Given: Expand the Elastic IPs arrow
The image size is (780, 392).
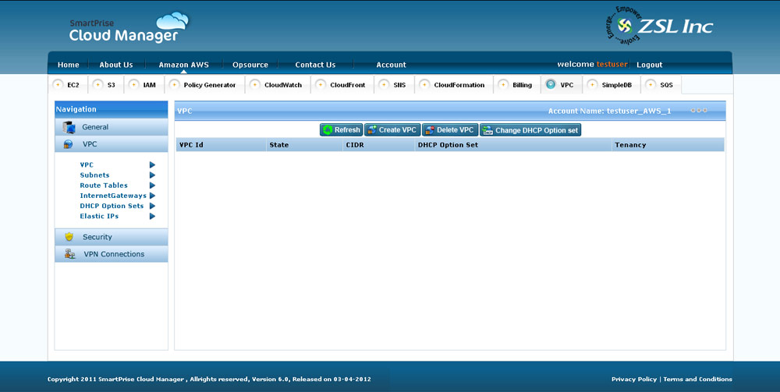Looking at the screenshot, I should click(x=152, y=216).
